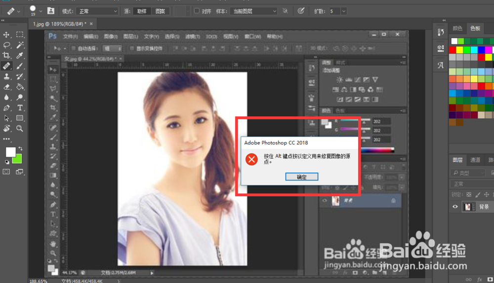Select the Magic Wand tool
Screen dimensions: 494x283
[20, 45]
